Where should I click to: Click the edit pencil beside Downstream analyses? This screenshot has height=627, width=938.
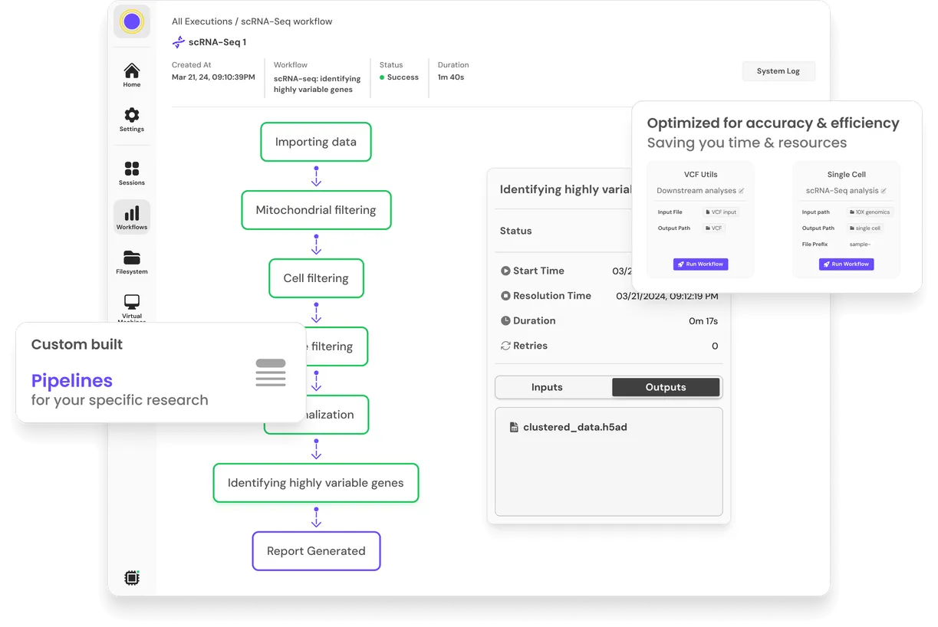click(741, 191)
